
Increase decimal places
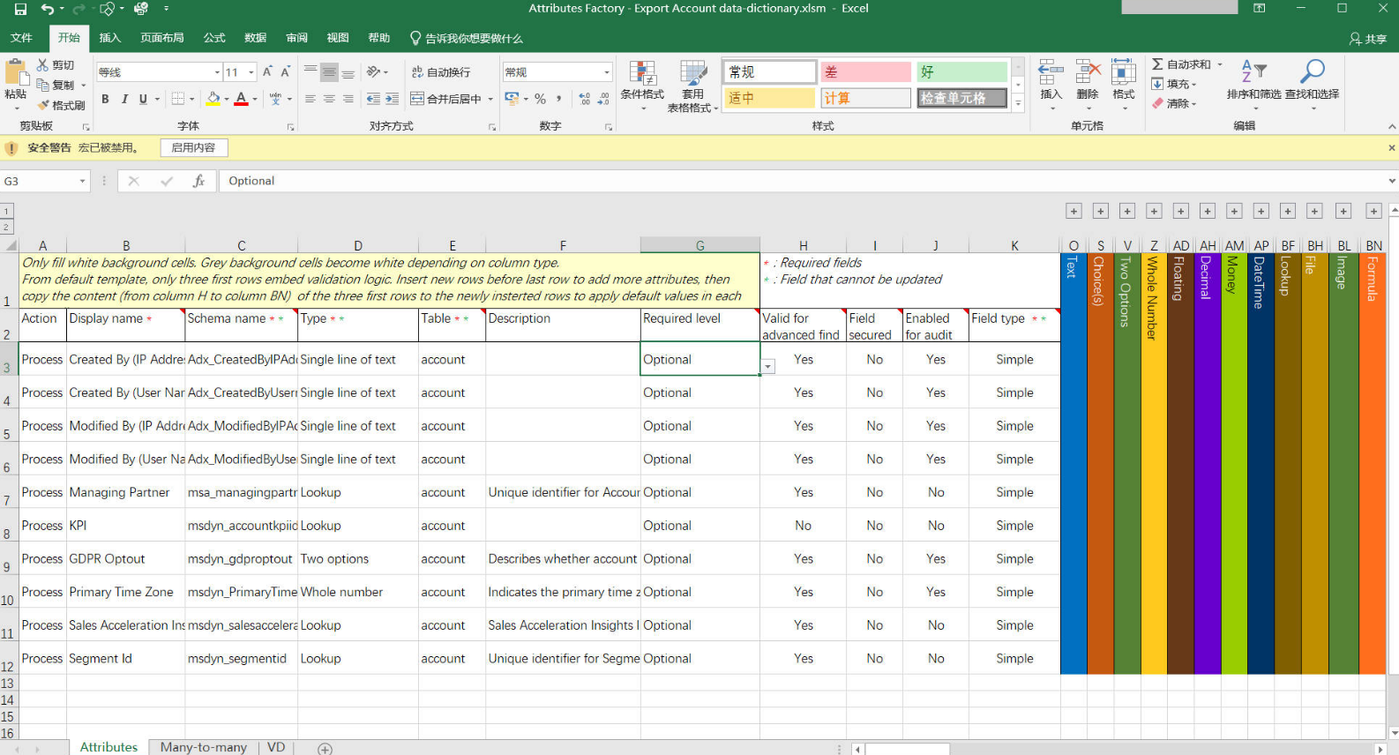click(x=585, y=99)
